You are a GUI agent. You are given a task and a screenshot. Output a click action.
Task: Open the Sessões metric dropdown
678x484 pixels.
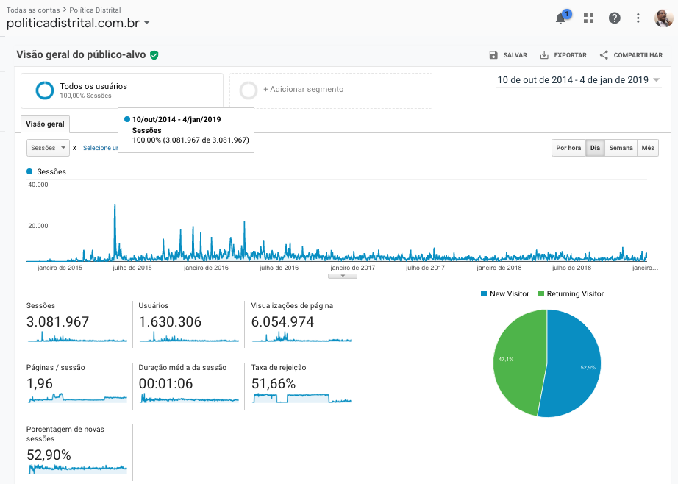point(48,148)
